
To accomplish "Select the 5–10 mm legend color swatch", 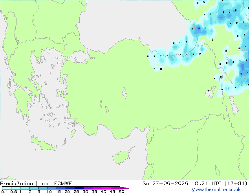I will click(x=43, y=188).
